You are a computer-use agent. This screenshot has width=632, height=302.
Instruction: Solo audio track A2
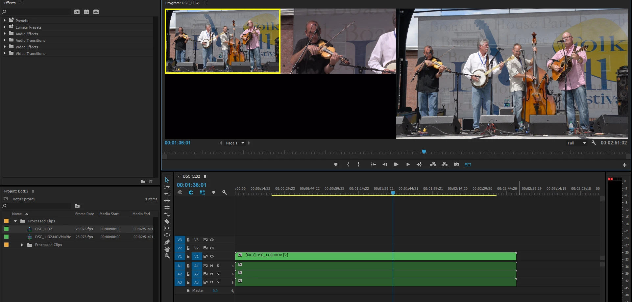pyautogui.click(x=218, y=274)
